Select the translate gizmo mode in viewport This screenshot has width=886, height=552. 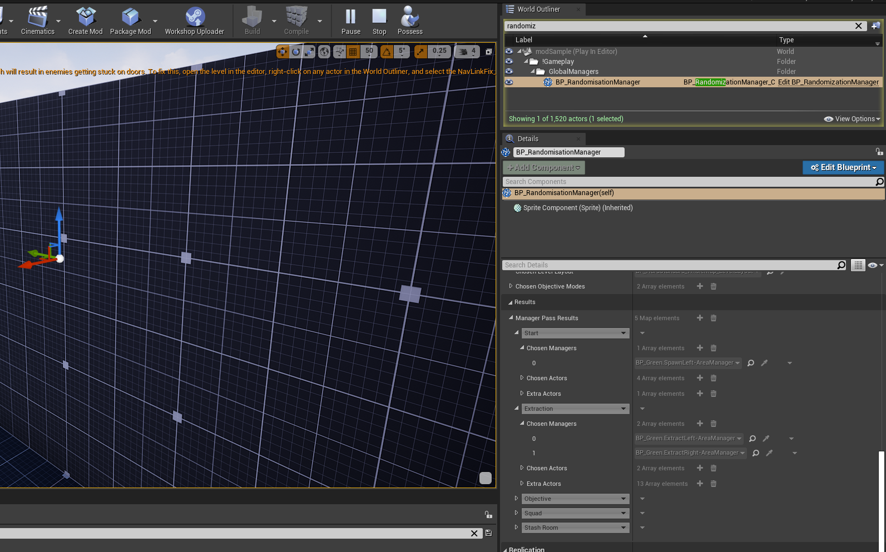283,52
